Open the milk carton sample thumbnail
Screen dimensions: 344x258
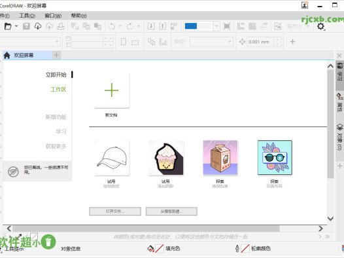(x=220, y=158)
